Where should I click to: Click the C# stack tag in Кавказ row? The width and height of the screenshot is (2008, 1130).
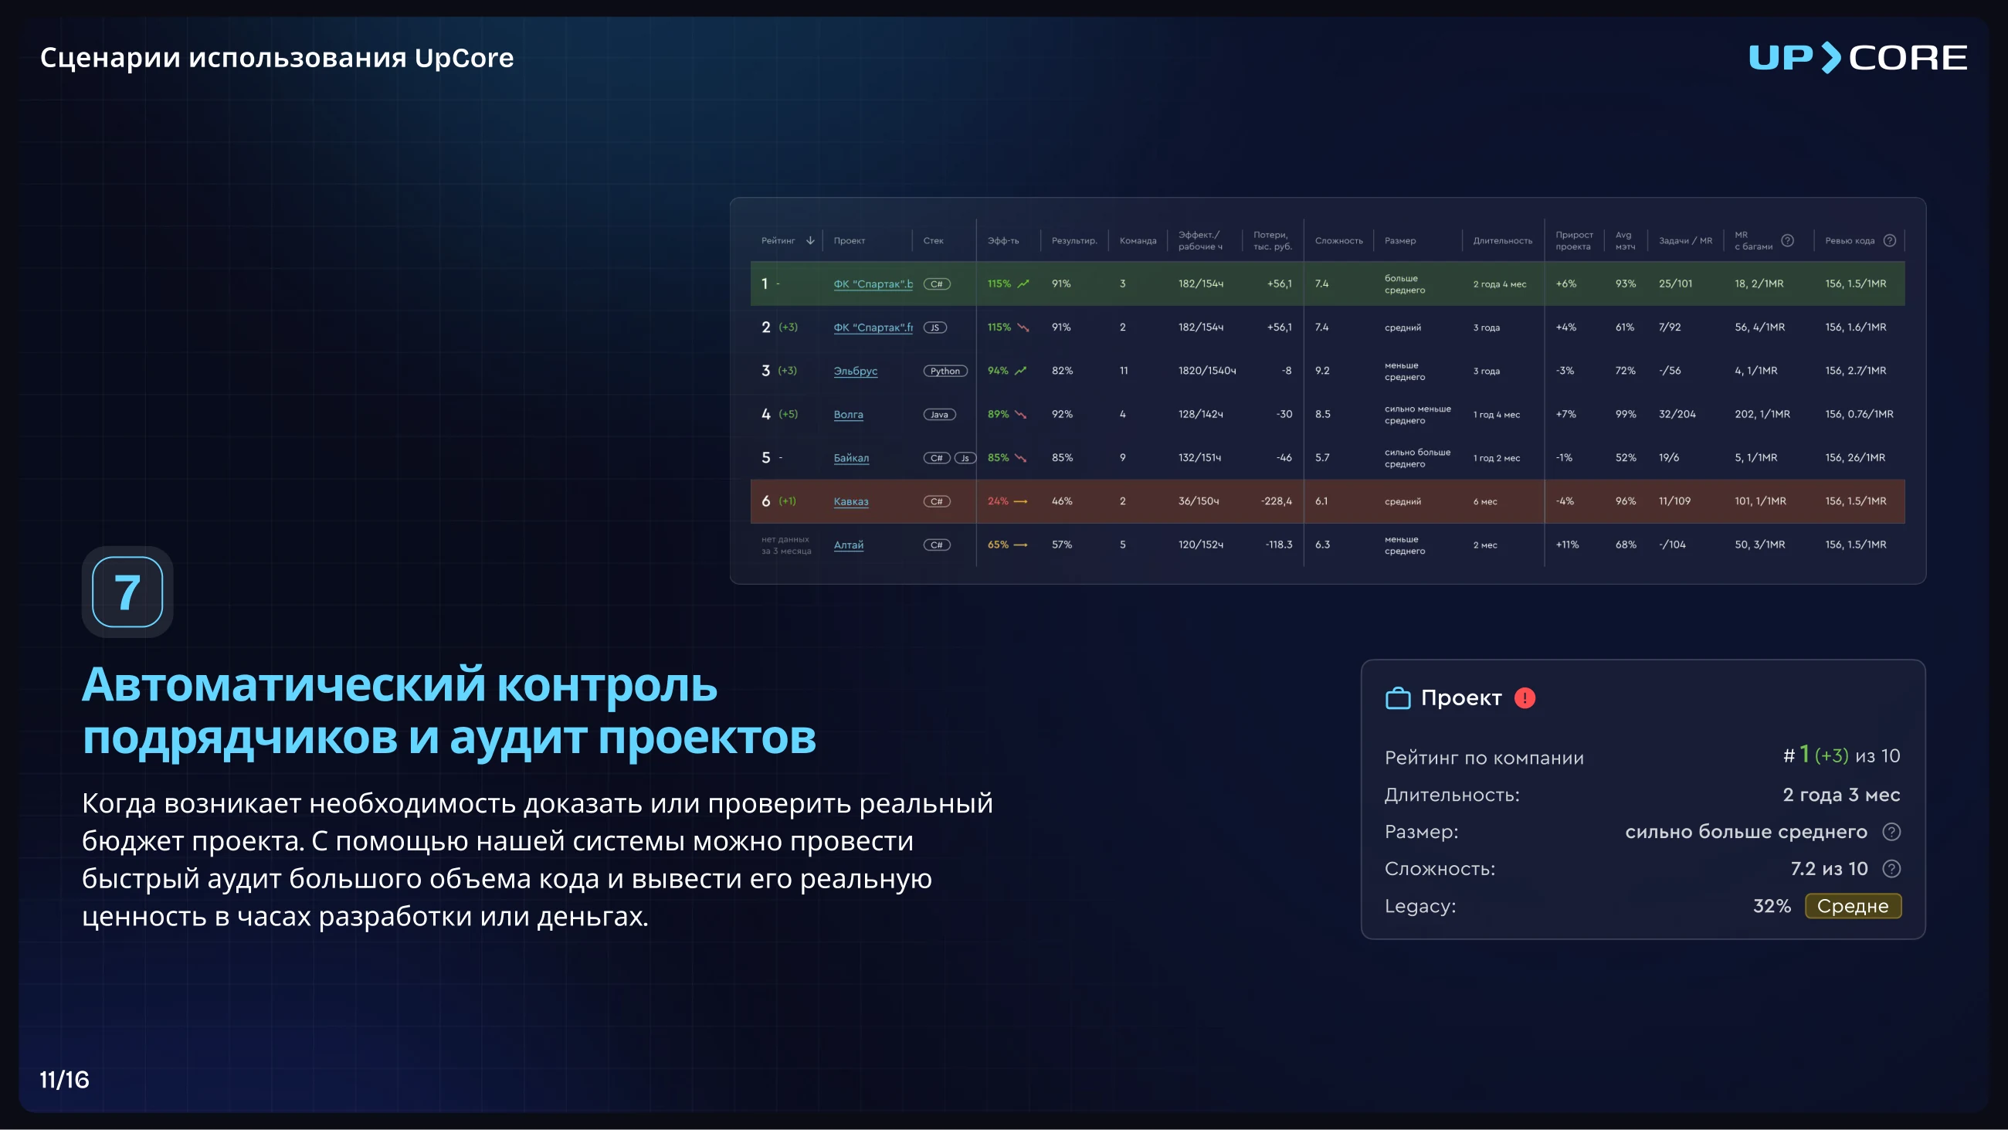click(937, 501)
